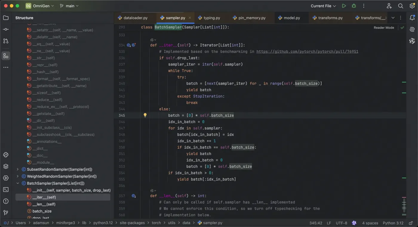Select __reduce_ex__(self, __protocol) in structure

tap(63, 107)
